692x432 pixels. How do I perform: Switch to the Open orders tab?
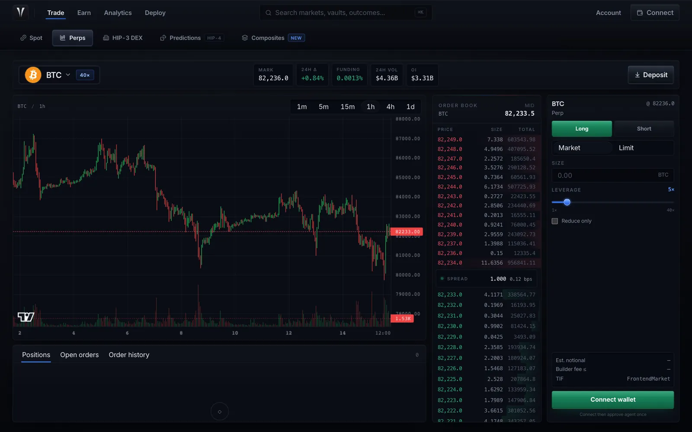(79, 355)
